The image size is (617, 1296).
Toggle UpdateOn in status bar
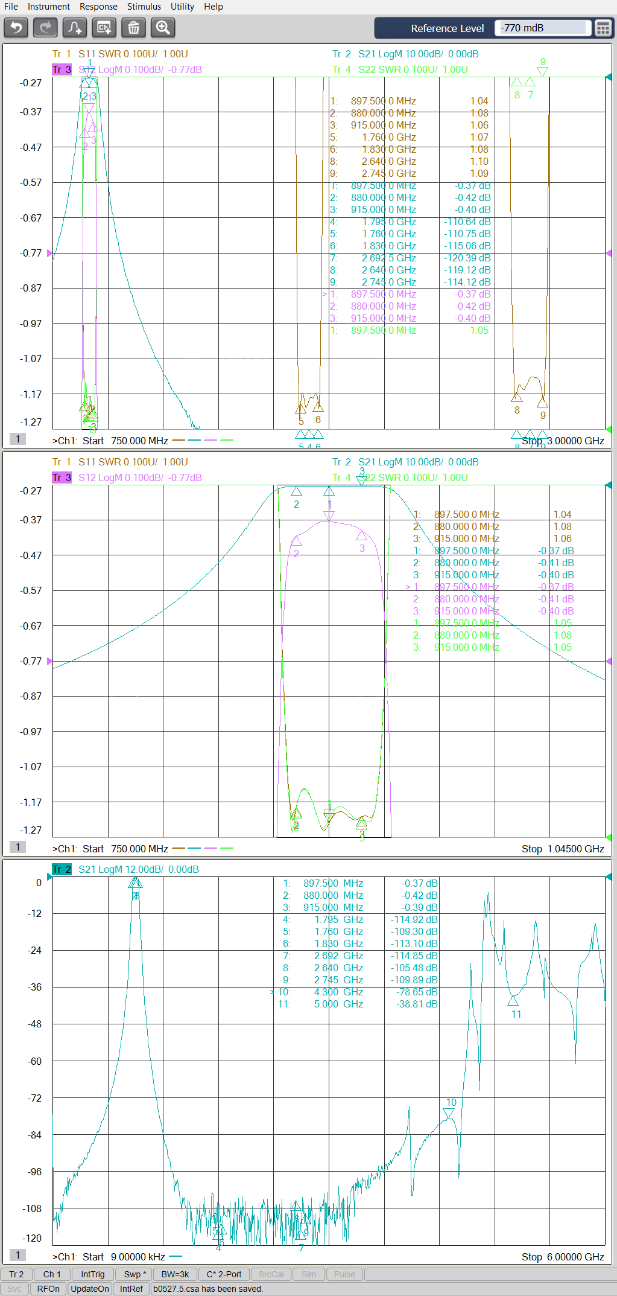point(90,1289)
